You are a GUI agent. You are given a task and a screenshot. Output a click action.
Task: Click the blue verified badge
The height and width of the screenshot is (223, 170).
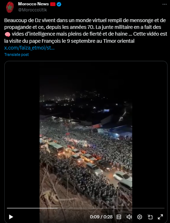59,4
